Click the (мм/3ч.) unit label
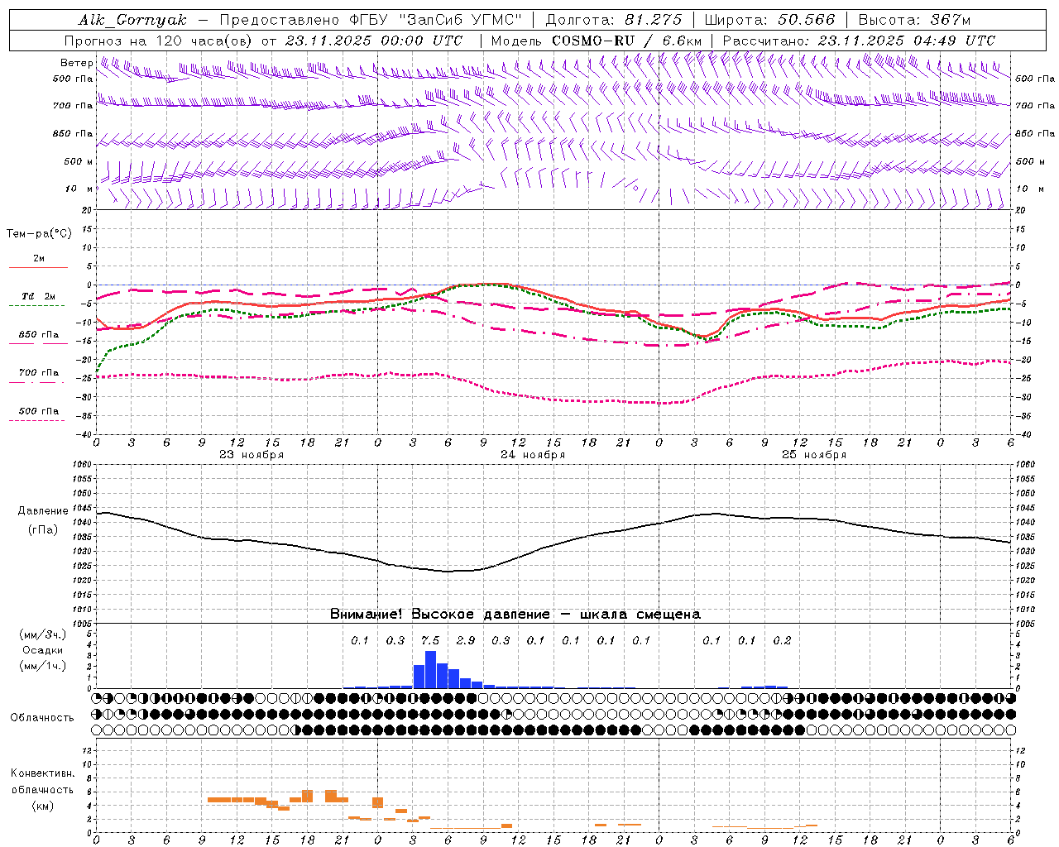 coord(42,634)
